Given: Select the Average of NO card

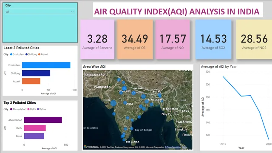Looking at the screenshot, I should click(x=173, y=39).
